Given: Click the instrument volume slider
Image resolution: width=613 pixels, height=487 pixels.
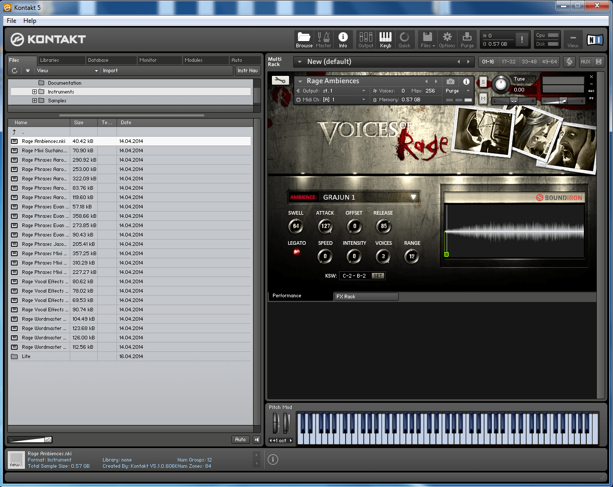Looking at the screenshot, I should (564, 101).
